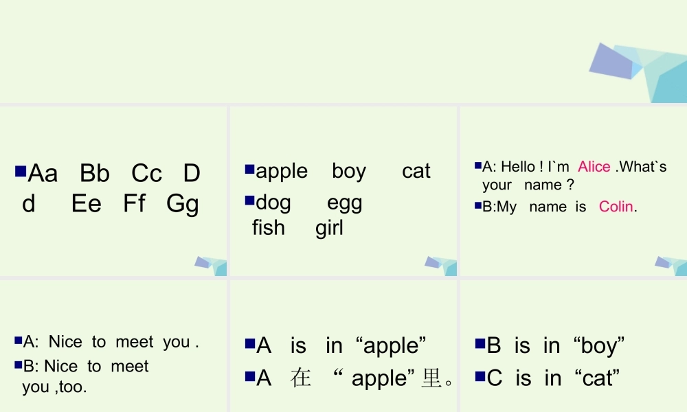Image resolution: width=687 pixels, height=412 pixels.
Task: Click the crystal decoration on the alphabet letters slide
Action: pyautogui.click(x=212, y=264)
